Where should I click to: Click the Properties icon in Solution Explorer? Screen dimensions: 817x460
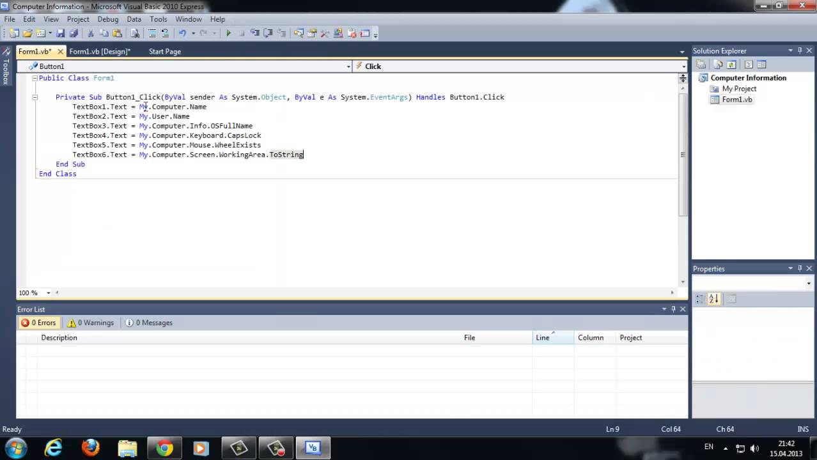tap(701, 65)
